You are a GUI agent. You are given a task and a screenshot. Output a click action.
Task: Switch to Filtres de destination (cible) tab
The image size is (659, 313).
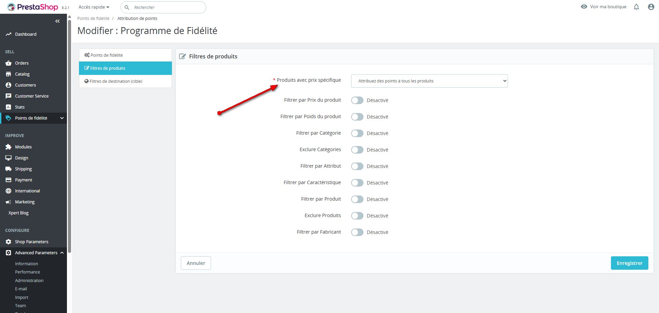116,81
